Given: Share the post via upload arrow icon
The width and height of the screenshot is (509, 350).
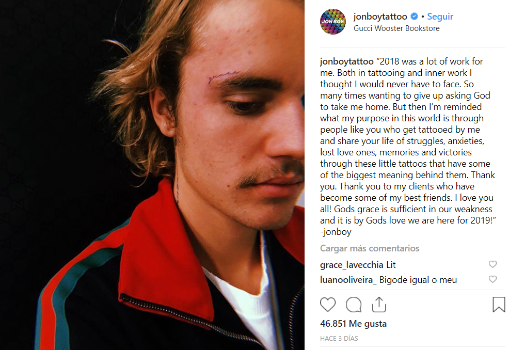Looking at the screenshot, I should coord(379,305).
